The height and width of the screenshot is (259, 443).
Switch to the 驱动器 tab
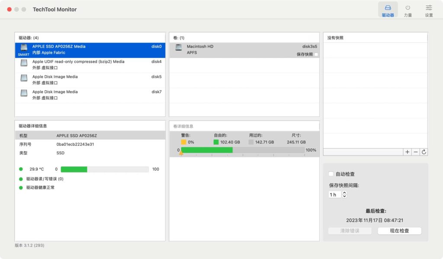pos(388,10)
